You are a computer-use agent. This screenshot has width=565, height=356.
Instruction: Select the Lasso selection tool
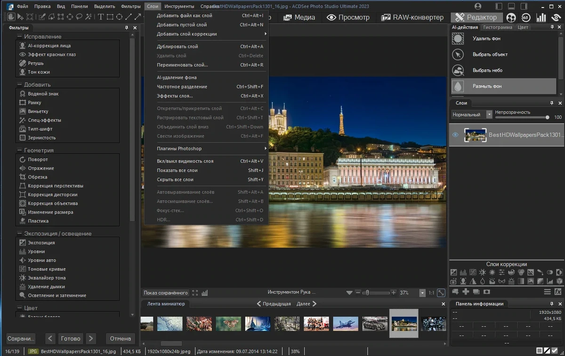point(79,17)
